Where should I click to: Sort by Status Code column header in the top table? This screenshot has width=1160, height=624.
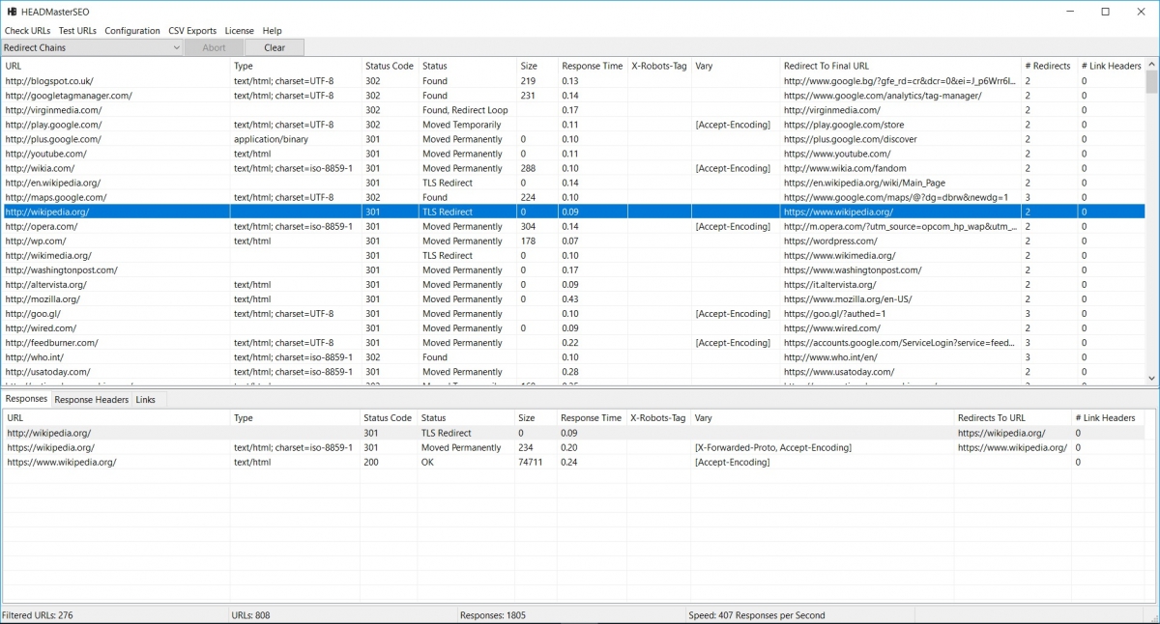click(x=389, y=66)
